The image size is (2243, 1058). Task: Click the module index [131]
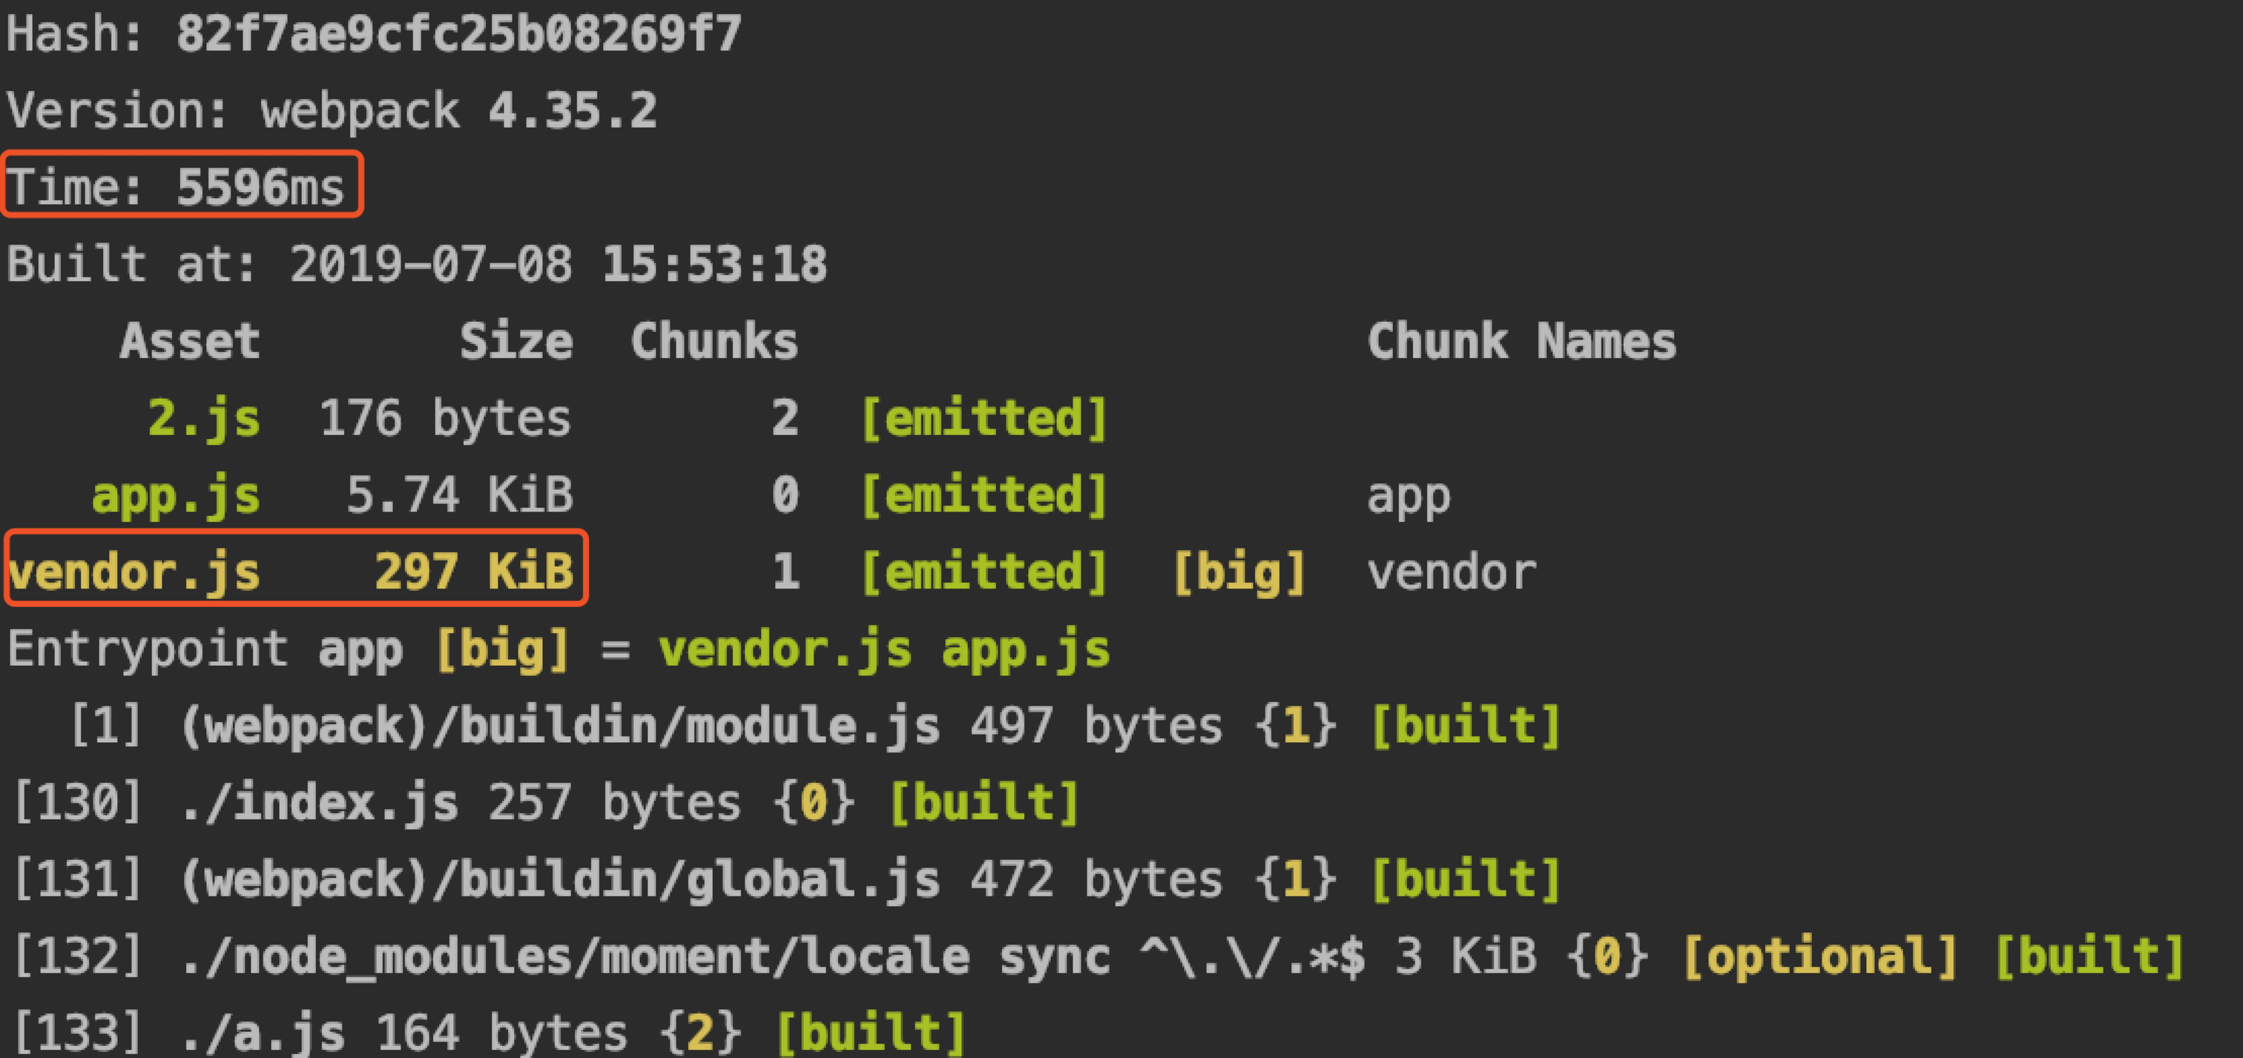[77, 879]
